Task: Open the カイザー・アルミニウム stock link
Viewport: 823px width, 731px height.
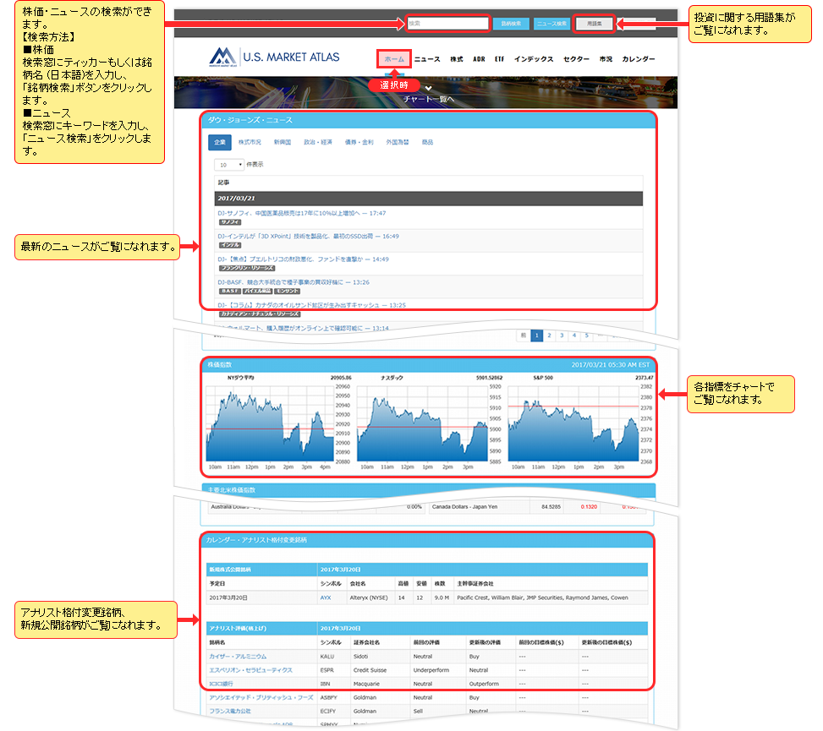Action: [x=238, y=657]
